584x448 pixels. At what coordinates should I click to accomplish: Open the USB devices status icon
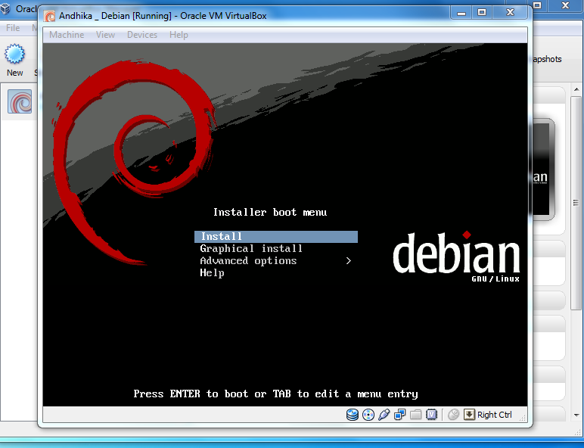[384, 415]
